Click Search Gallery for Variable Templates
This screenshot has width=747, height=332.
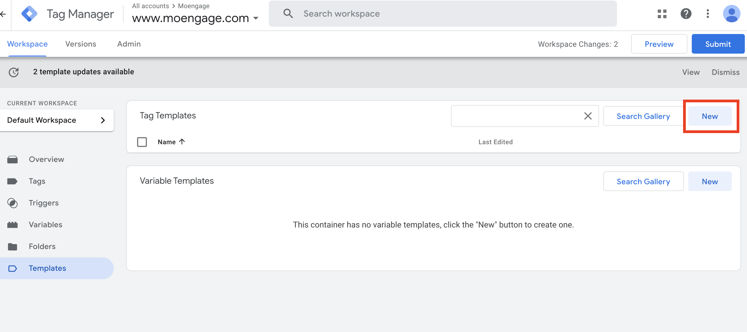[643, 182]
